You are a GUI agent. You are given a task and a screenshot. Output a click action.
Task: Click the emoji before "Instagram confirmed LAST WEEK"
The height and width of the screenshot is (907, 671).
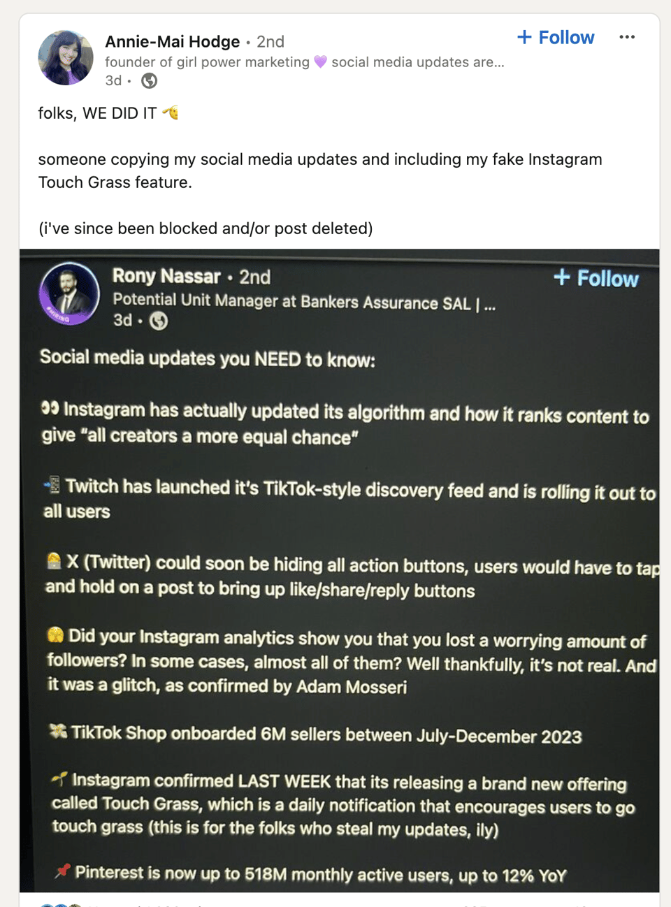point(60,778)
